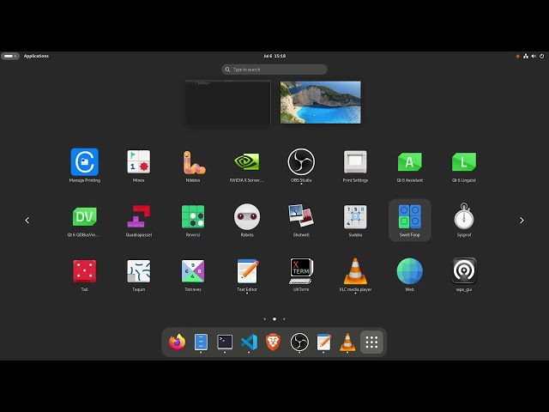Open the power menu icon
The height and width of the screenshot is (412, 549).
tap(541, 56)
